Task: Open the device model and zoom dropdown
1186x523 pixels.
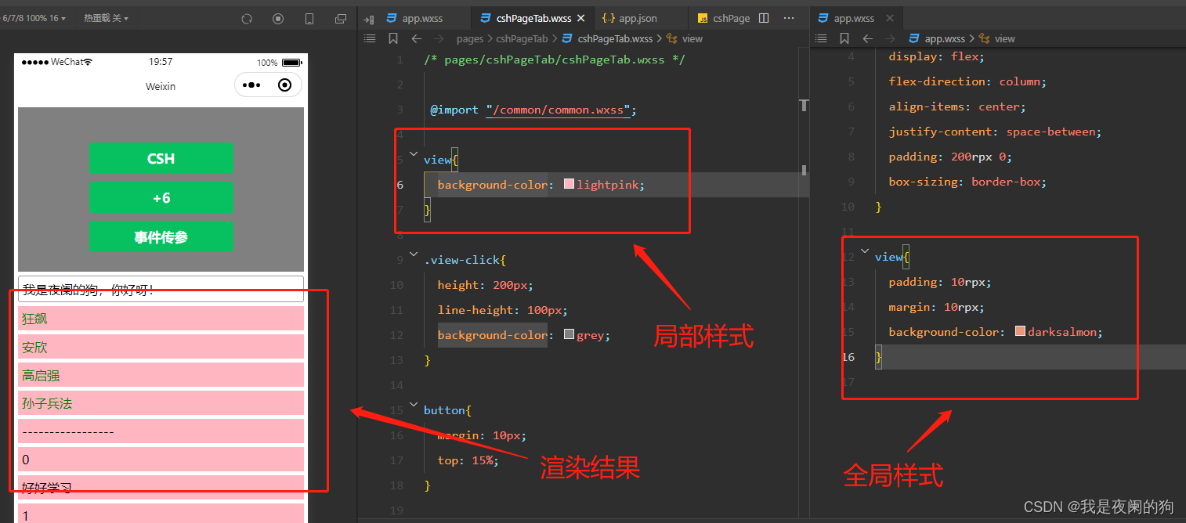Action: 34,18
